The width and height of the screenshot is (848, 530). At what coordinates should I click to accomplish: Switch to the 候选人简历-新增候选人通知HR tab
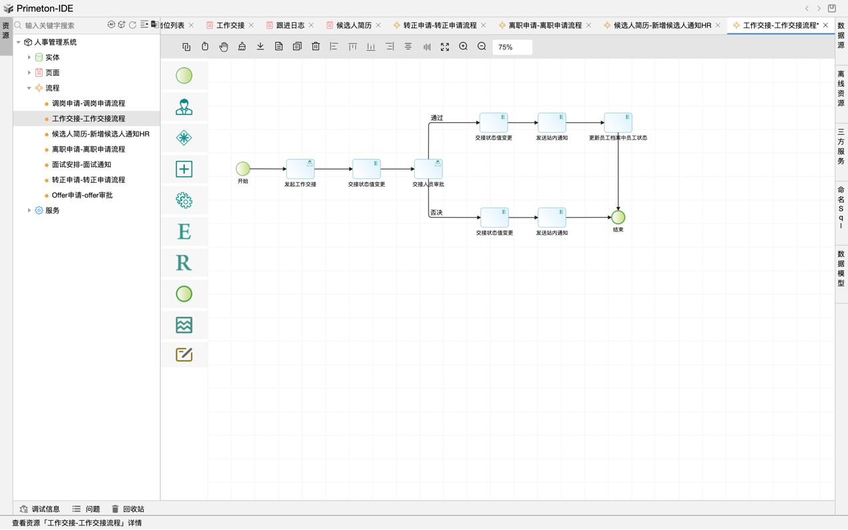coord(662,25)
